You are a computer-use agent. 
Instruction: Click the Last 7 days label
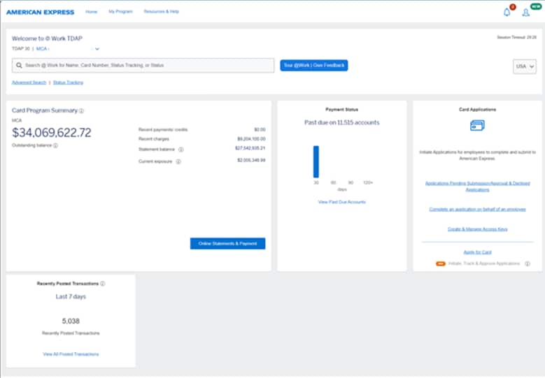pos(71,296)
